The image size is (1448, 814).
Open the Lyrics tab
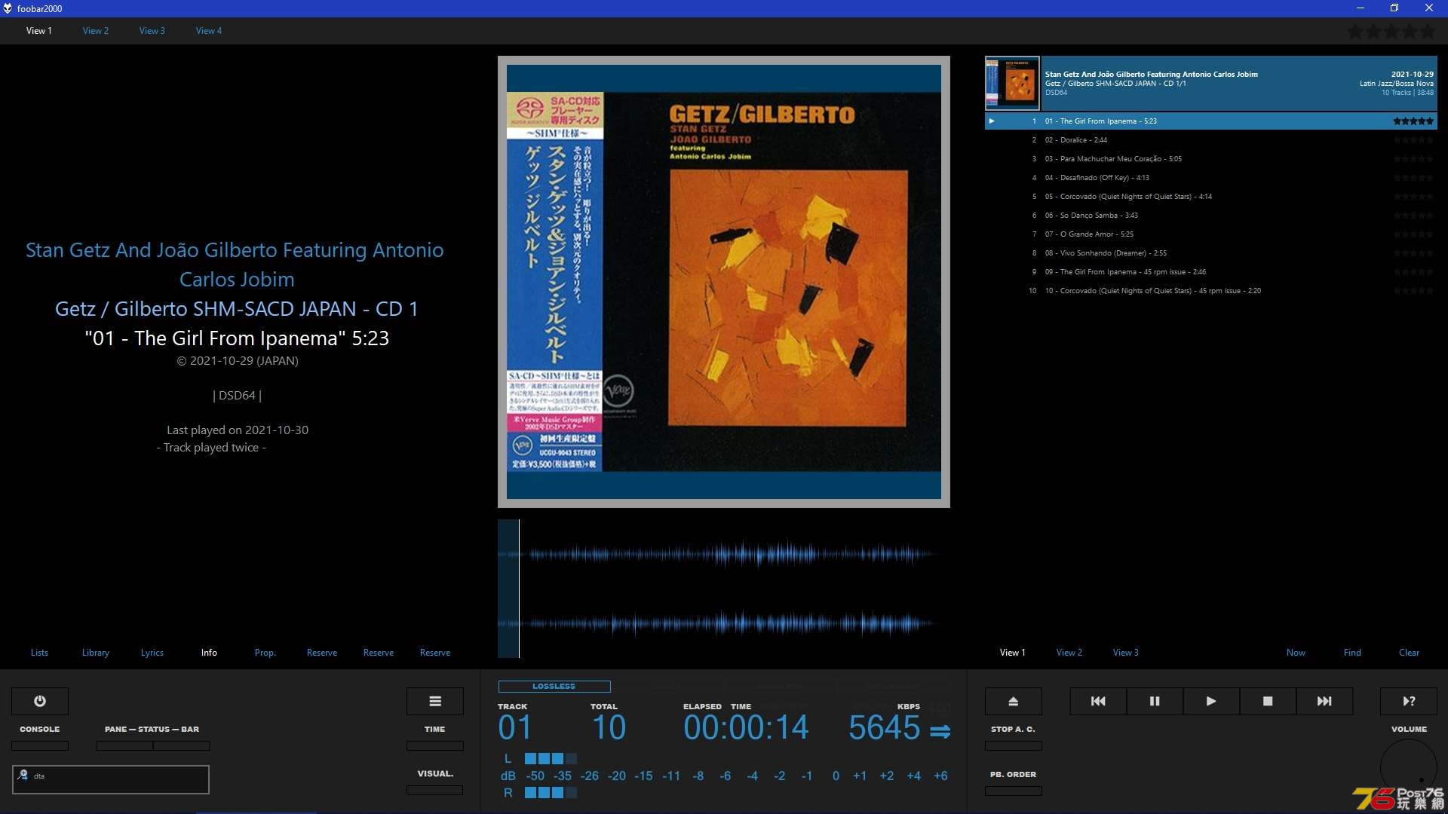pos(152,653)
